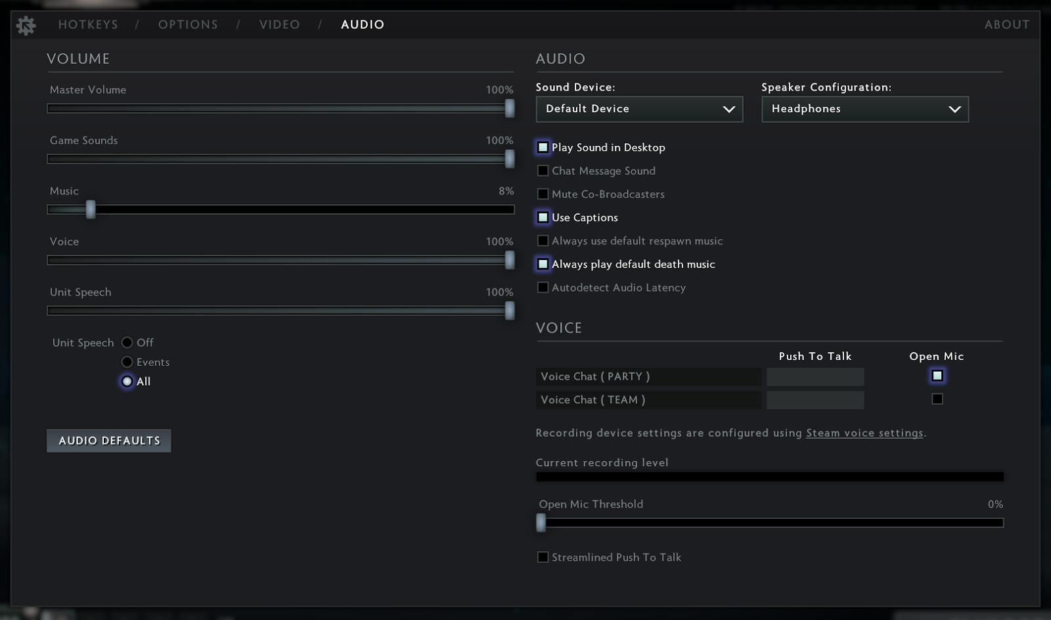Open the About page

tap(1006, 25)
